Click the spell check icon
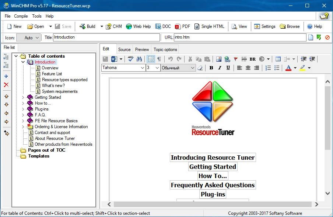Viewport: 333px width, 217px height. point(130,59)
